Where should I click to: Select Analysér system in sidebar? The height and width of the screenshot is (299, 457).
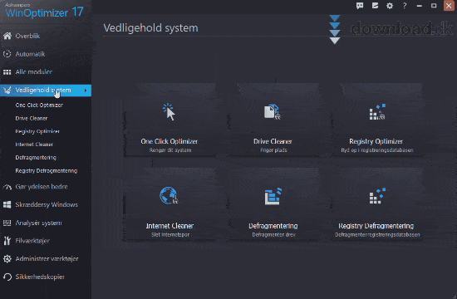point(38,223)
